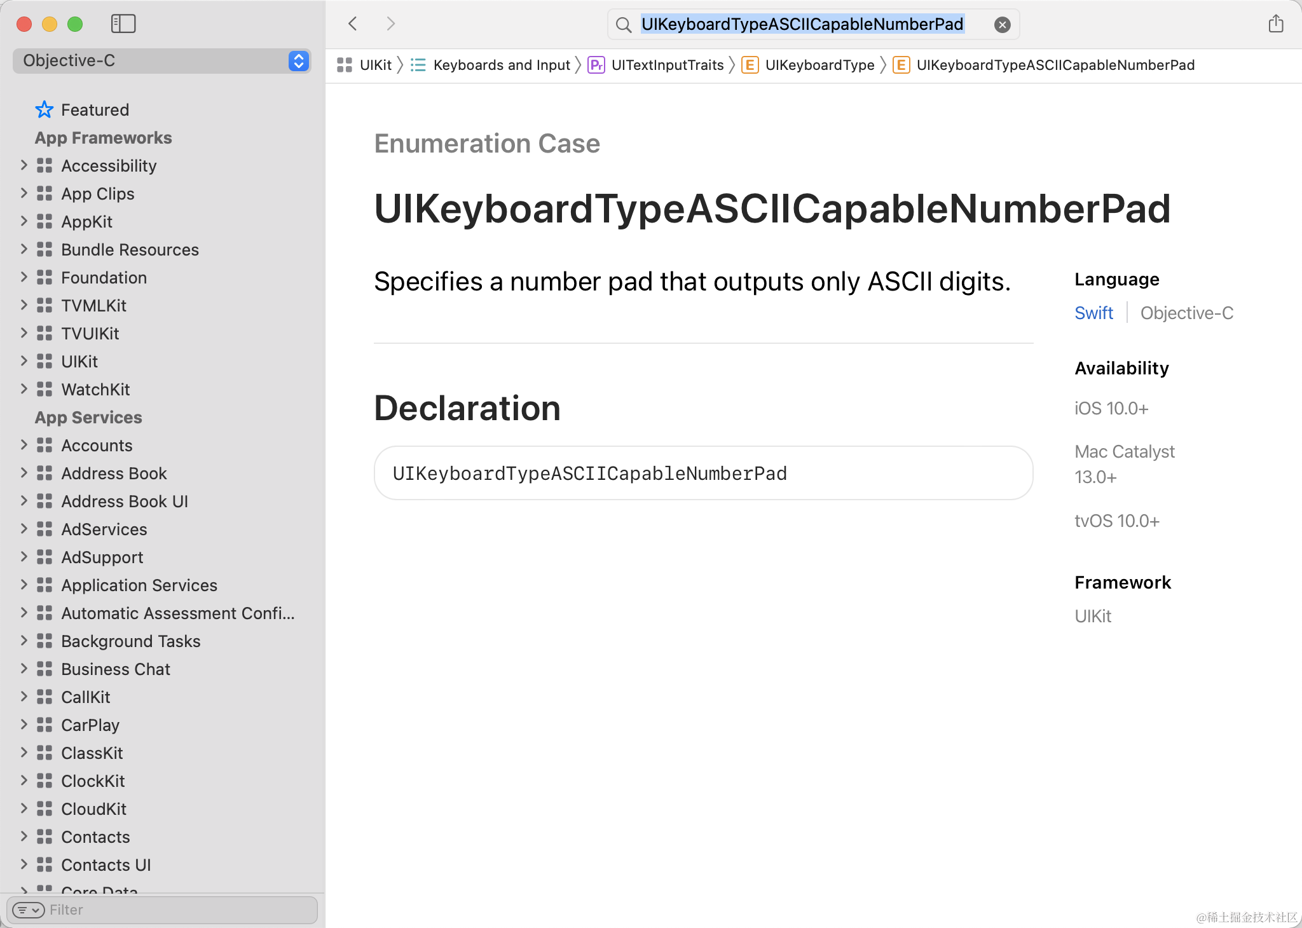Expand the UIKit framework tree item
Viewport: 1302px width, 928px height.
(x=24, y=361)
